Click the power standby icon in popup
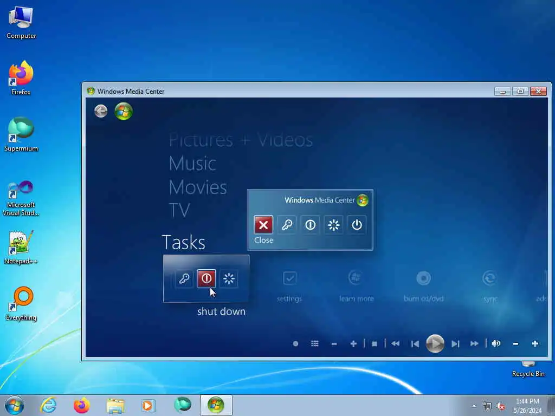The height and width of the screenshot is (416, 555). (x=357, y=225)
